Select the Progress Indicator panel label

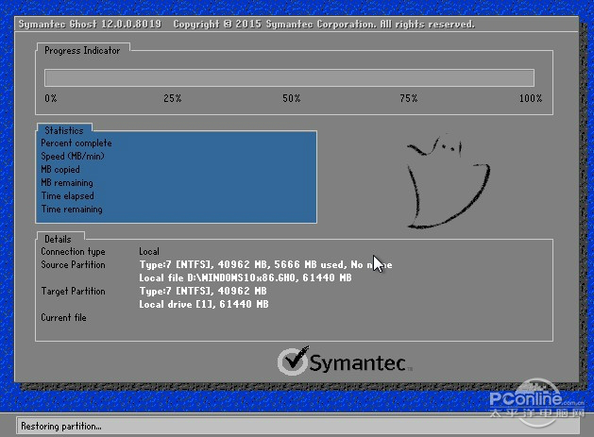pyautogui.click(x=82, y=50)
